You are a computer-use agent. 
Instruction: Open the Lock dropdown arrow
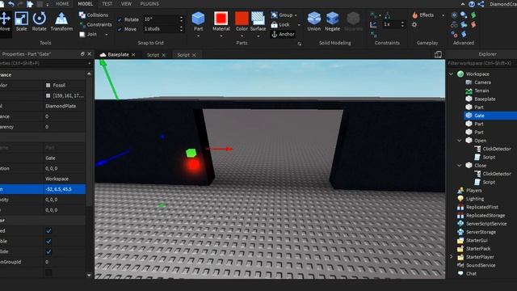(299, 25)
